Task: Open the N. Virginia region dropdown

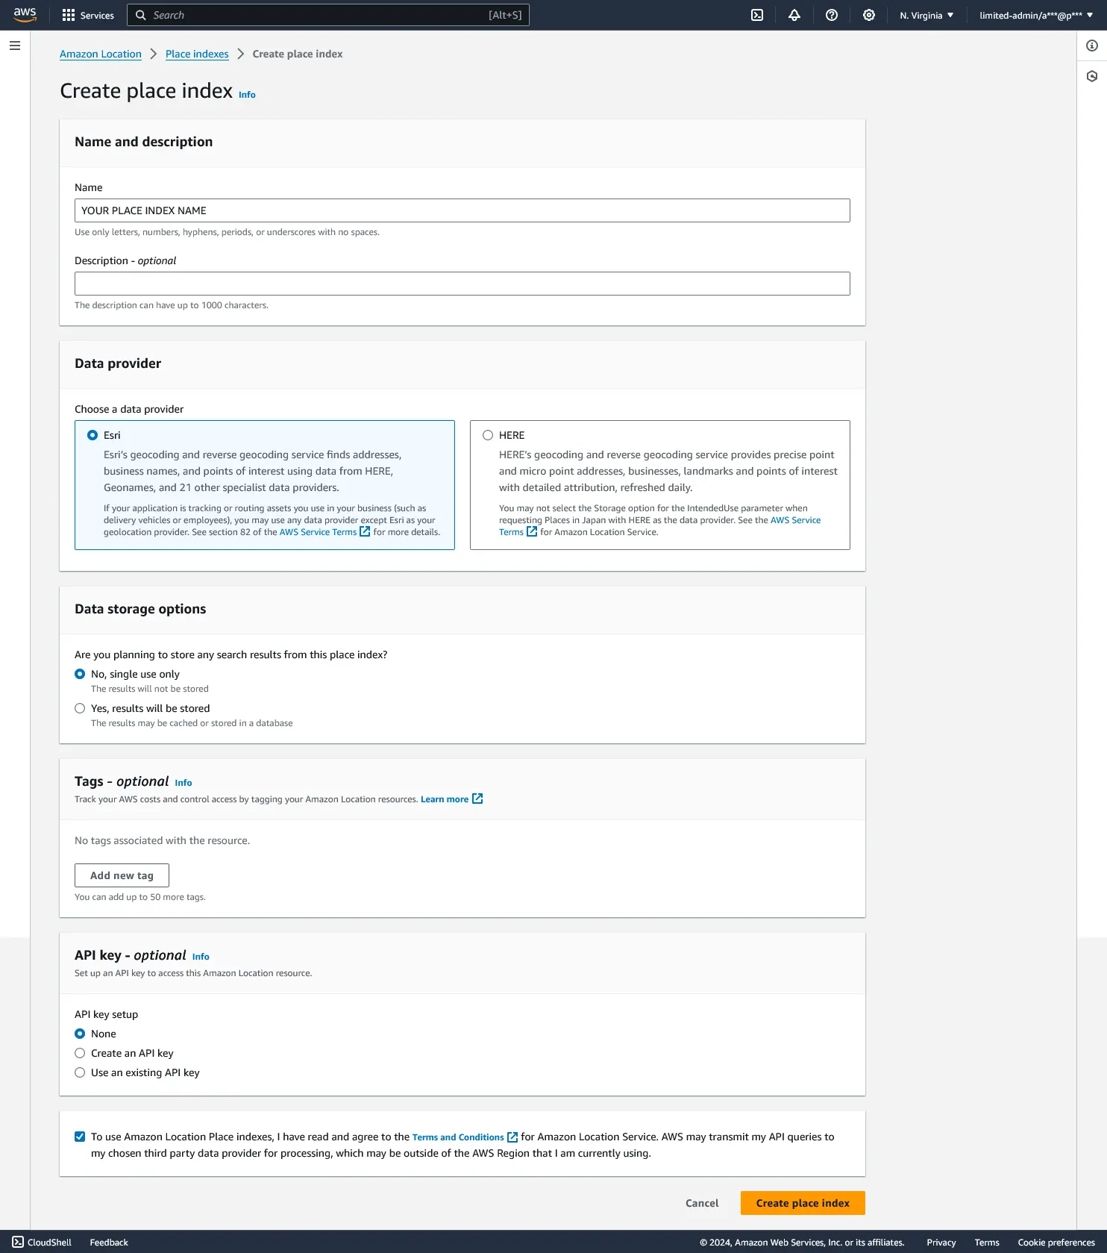Action: 926,15
